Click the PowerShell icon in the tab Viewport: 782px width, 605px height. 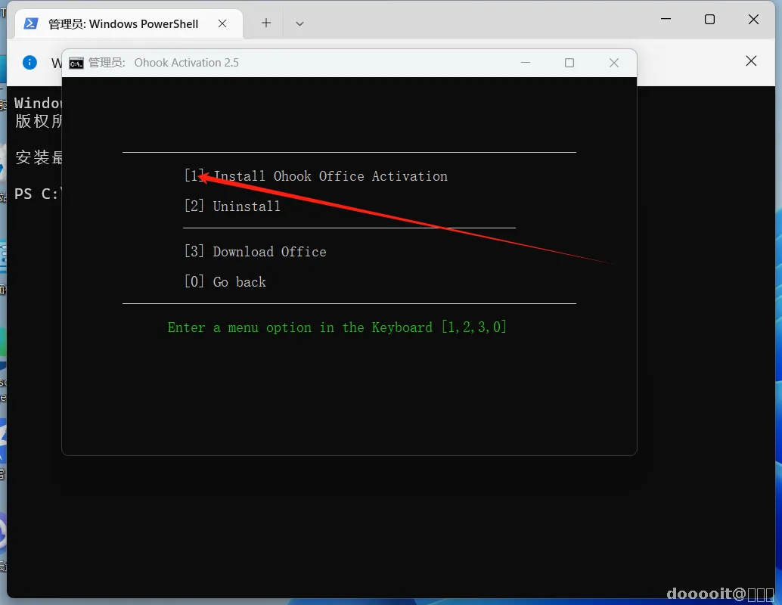click(31, 23)
